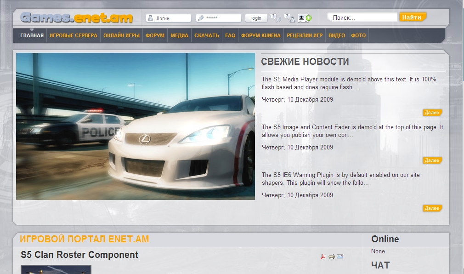This screenshot has width=464, height=274.
Task: Click the Поиск search box
Action: (x=362, y=17)
